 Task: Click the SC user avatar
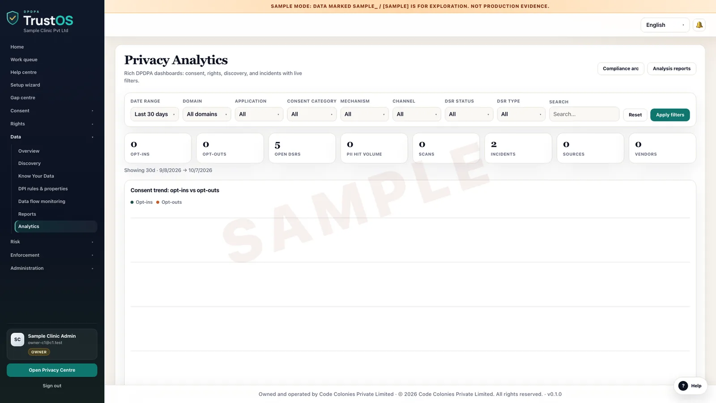pyautogui.click(x=17, y=339)
